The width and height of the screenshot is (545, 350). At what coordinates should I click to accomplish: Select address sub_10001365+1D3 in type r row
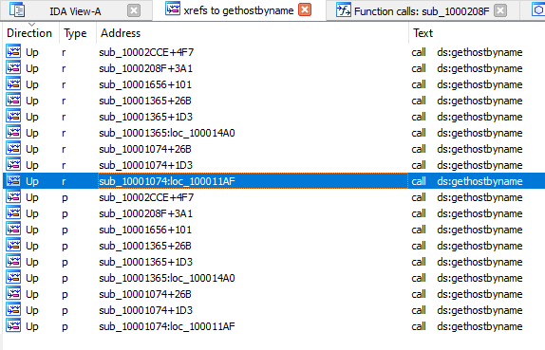tap(145, 117)
